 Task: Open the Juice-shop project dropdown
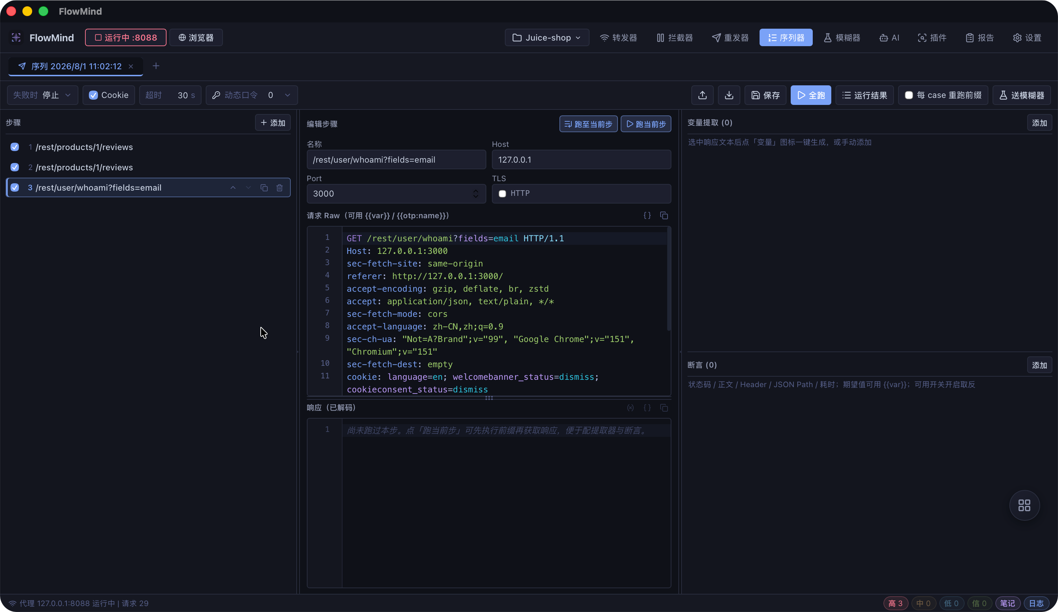pyautogui.click(x=546, y=38)
